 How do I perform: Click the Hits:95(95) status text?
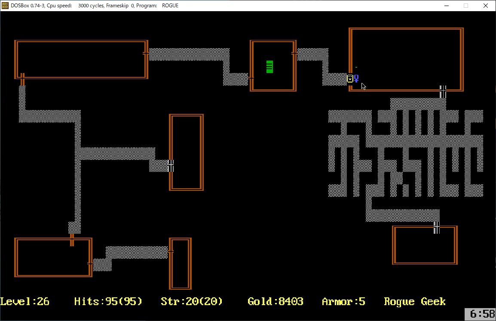108,301
